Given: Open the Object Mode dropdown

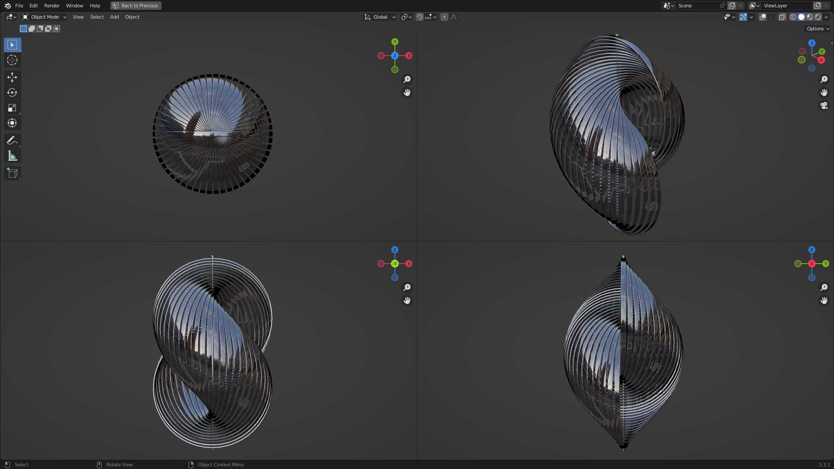Looking at the screenshot, I should pos(44,17).
